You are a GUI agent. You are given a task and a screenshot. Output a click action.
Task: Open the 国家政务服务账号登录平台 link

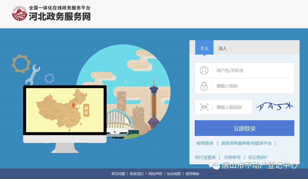[246, 143]
